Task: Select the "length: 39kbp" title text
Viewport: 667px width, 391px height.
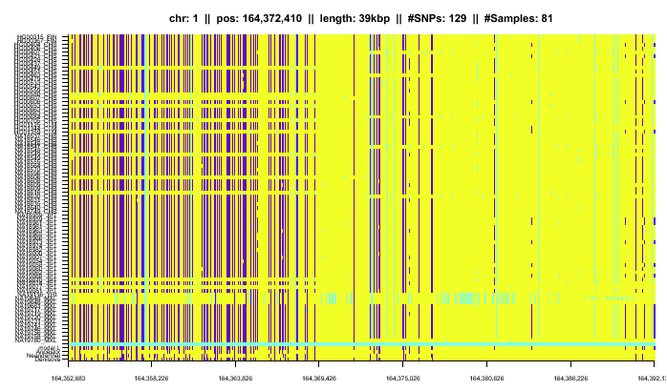Action: (355, 19)
